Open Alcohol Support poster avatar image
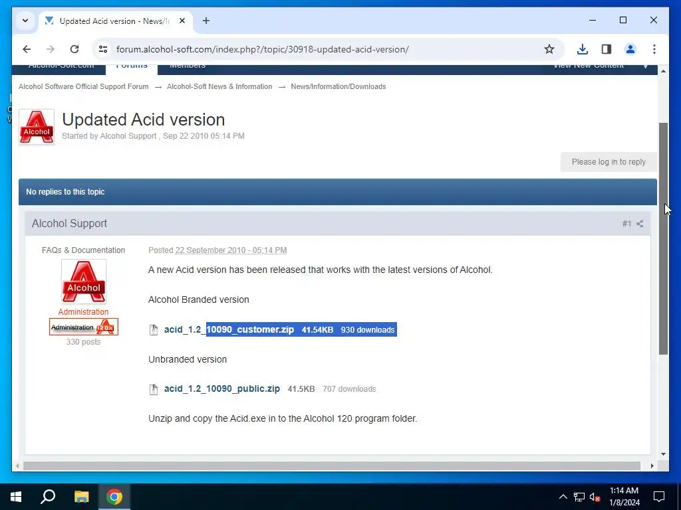The image size is (681, 510). pos(83,282)
